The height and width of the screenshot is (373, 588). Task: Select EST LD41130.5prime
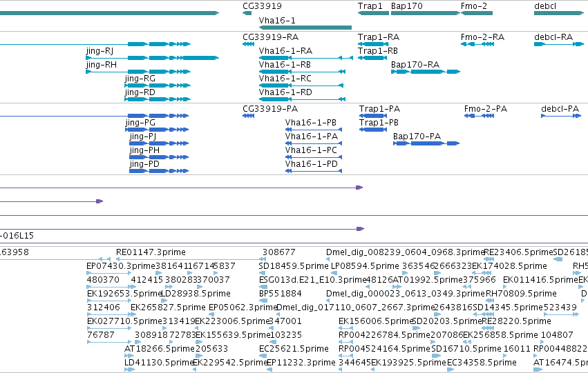[159, 363]
